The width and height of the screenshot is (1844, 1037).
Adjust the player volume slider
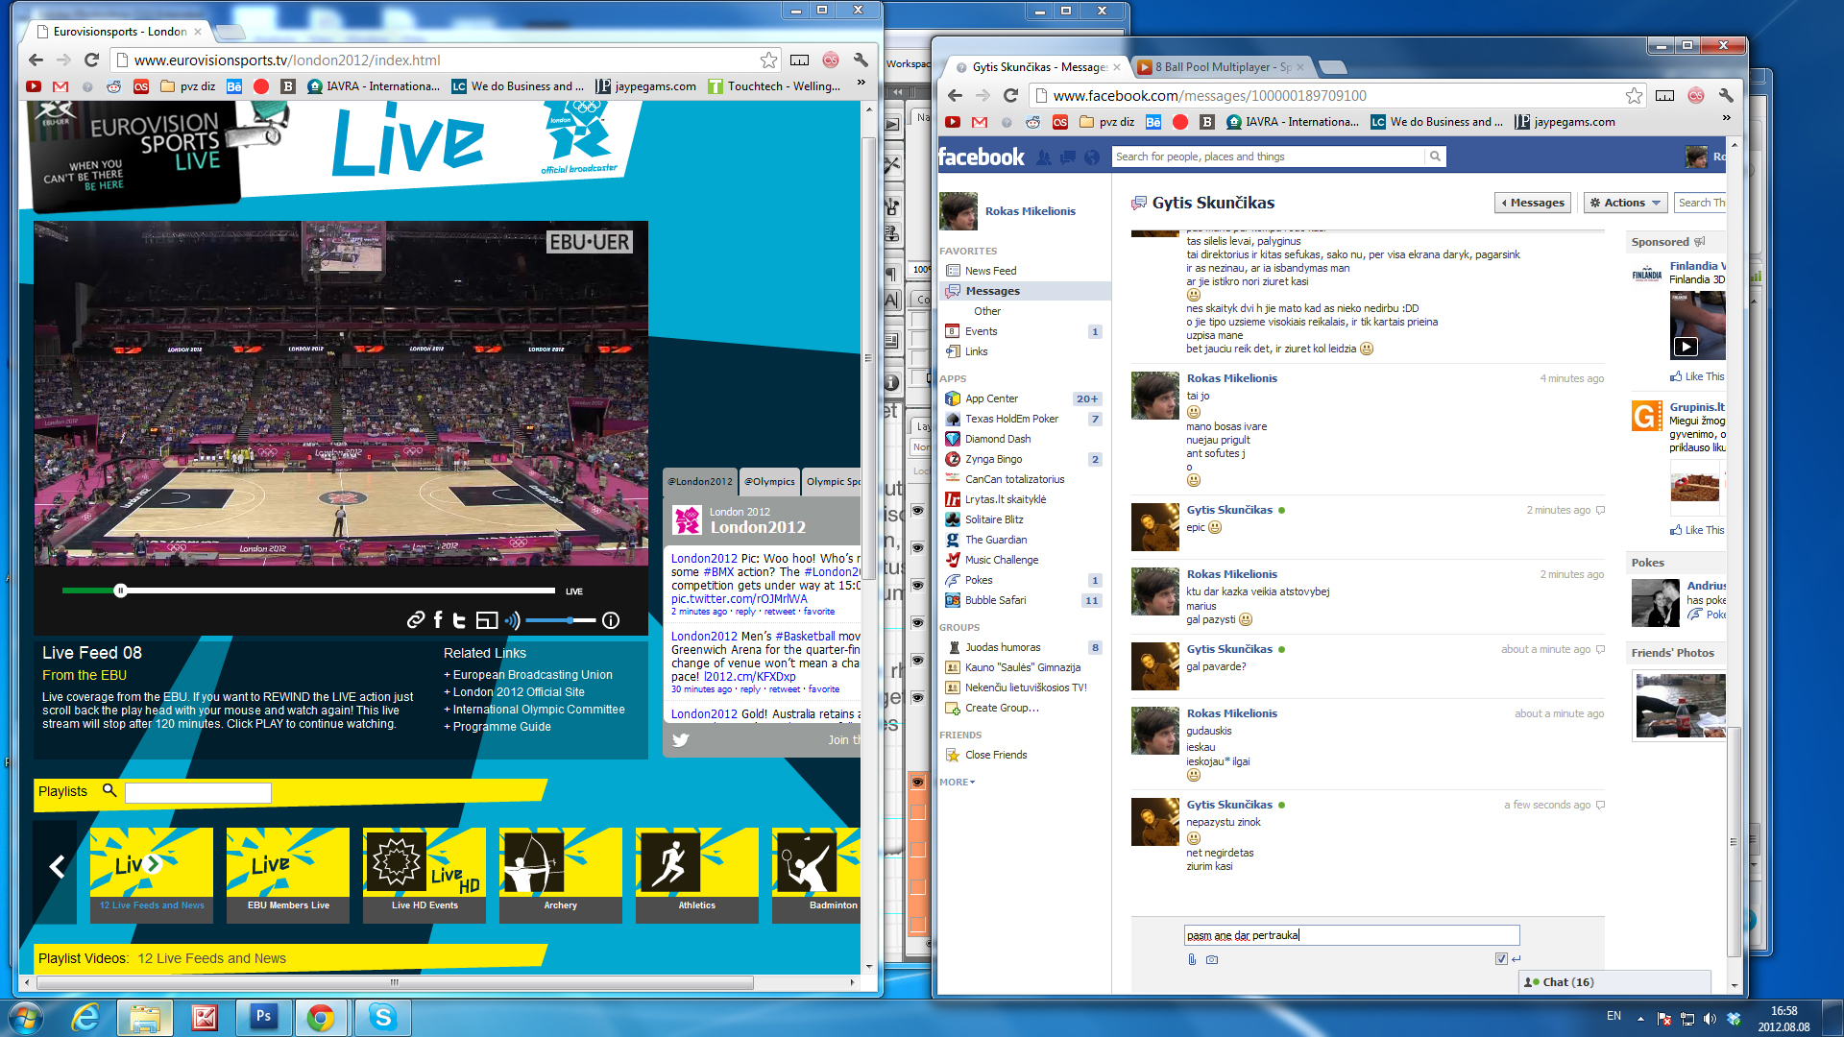569,620
